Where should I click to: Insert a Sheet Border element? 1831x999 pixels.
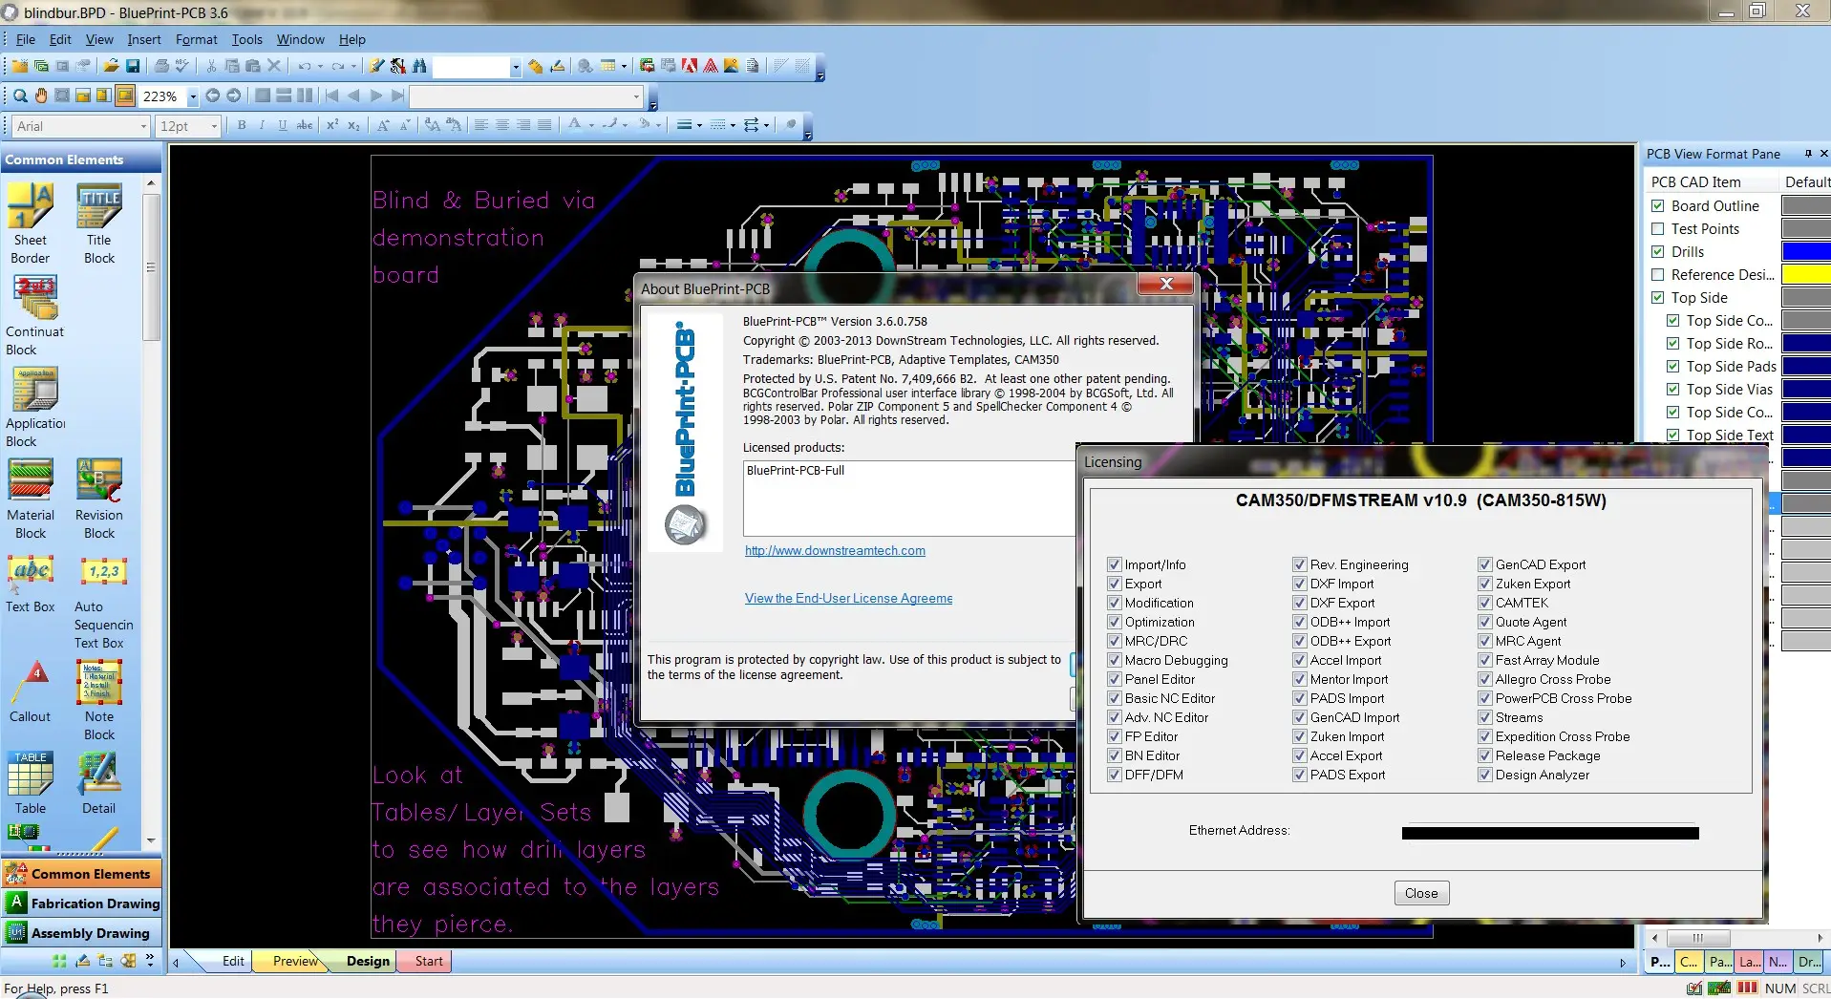click(31, 223)
